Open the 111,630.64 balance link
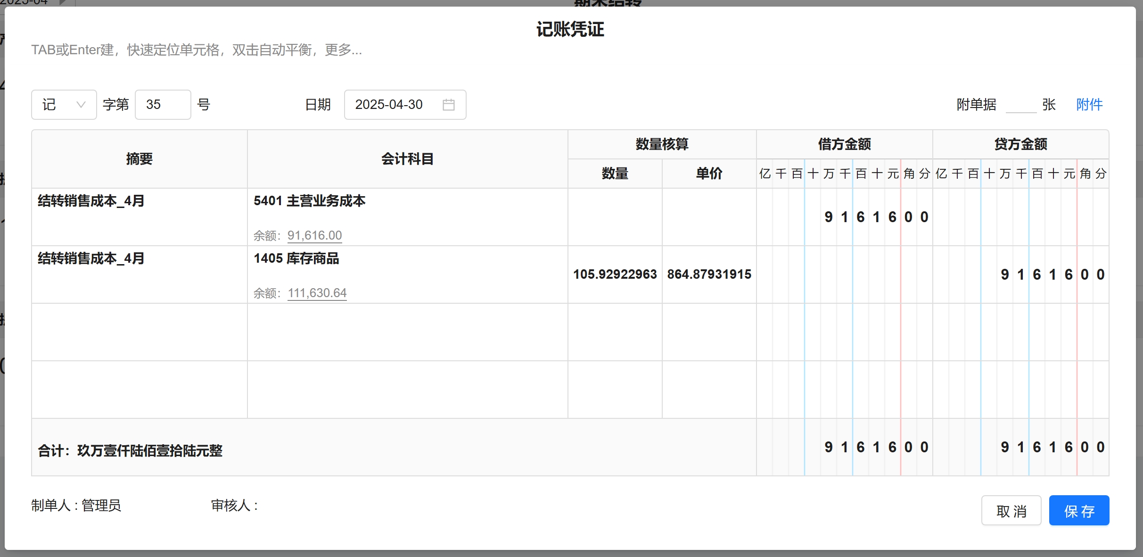Image resolution: width=1143 pixels, height=557 pixels. (317, 293)
